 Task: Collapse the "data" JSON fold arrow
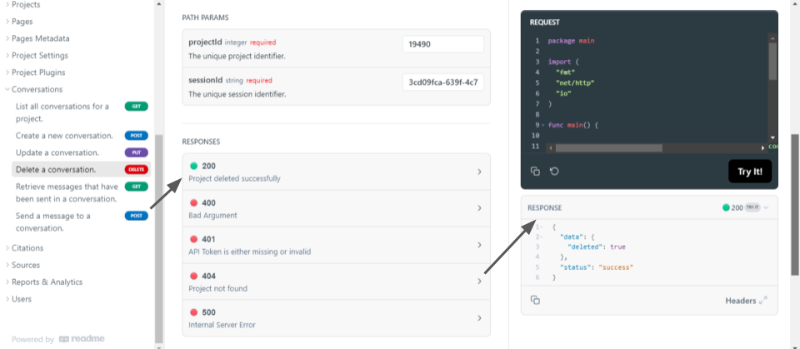point(540,237)
